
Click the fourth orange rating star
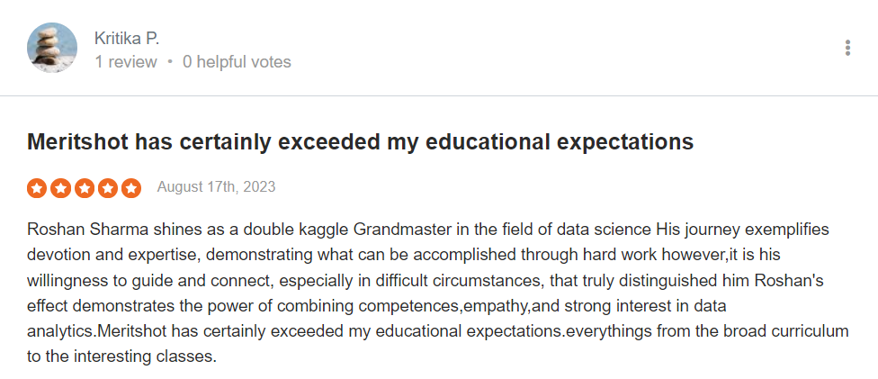108,188
